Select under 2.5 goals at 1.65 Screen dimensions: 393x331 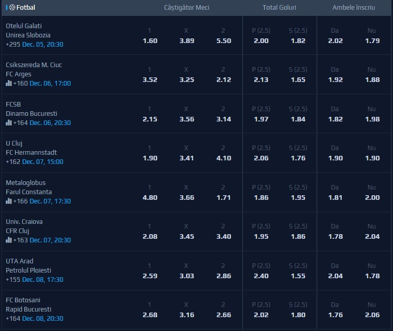[298, 80]
